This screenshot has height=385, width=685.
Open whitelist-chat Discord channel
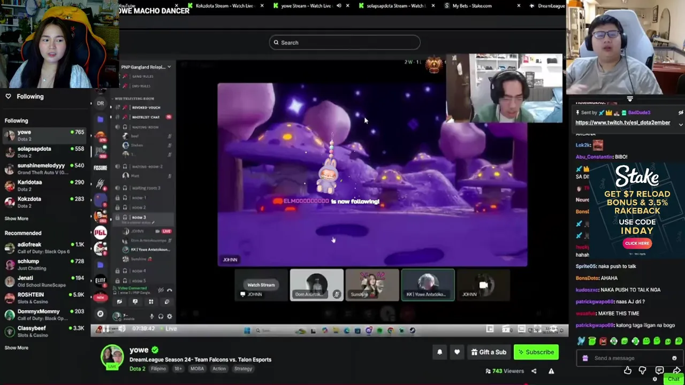coord(146,117)
